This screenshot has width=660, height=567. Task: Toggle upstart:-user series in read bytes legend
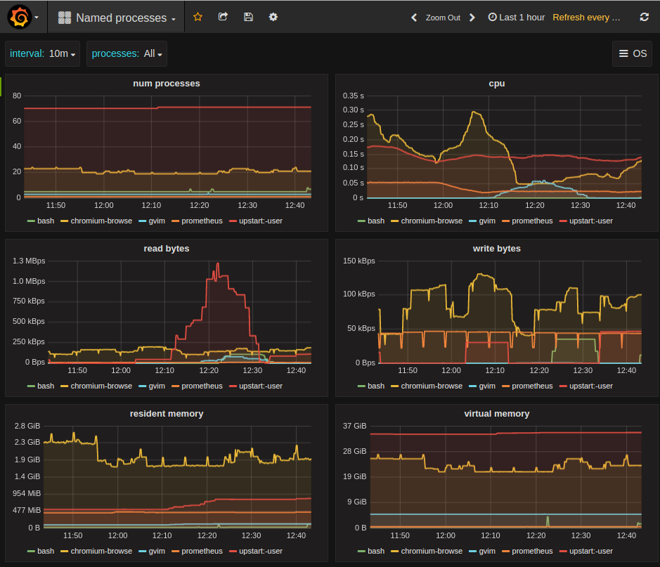coord(260,386)
